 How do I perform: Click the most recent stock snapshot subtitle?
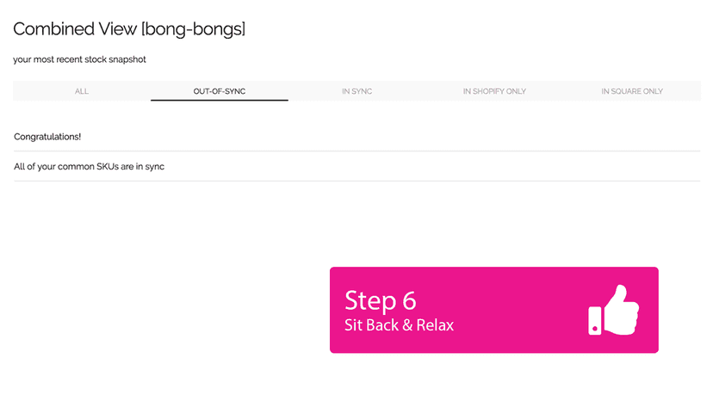click(79, 59)
